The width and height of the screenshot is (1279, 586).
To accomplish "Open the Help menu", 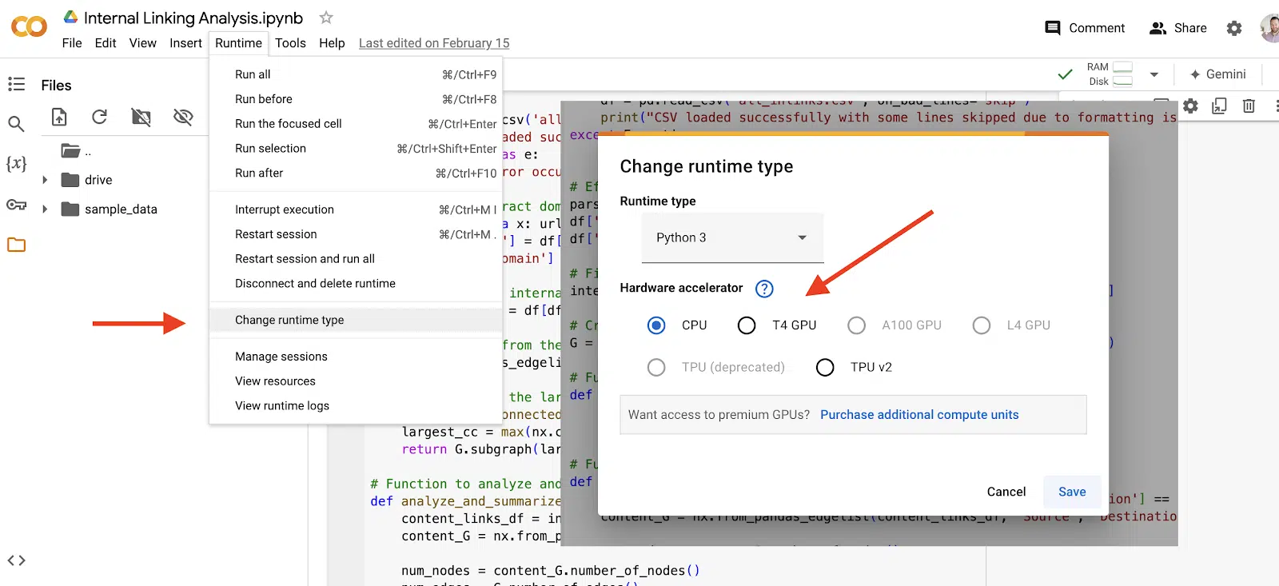I will [332, 43].
